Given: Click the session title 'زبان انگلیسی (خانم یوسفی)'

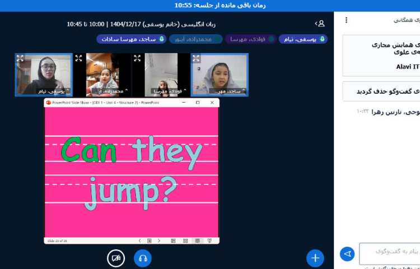Looking at the screenshot, I should tap(179, 24).
